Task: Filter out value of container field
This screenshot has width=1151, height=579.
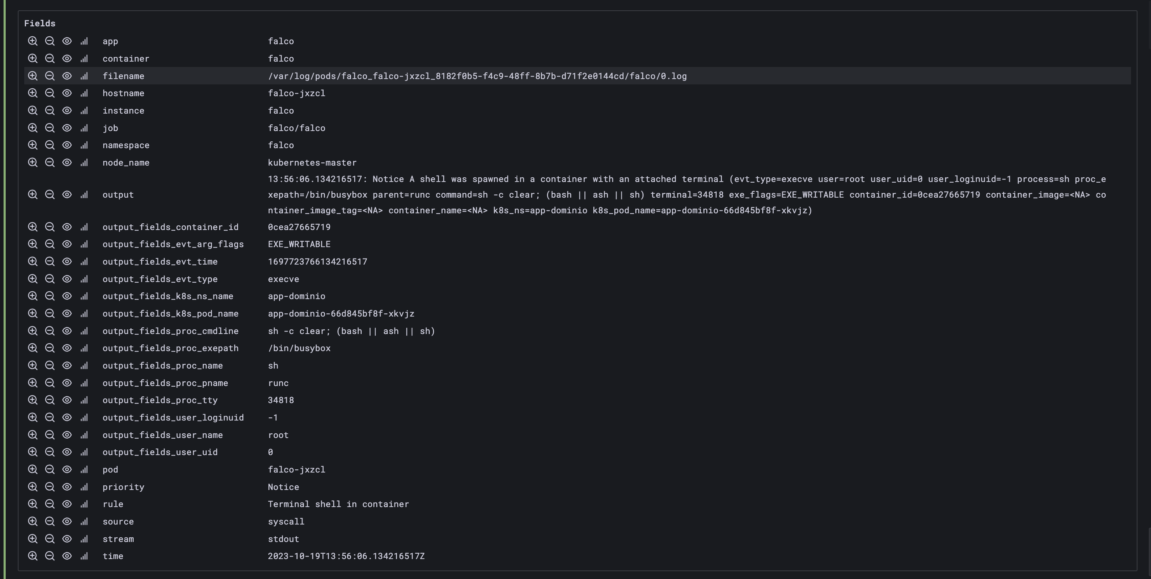Action: tap(50, 58)
